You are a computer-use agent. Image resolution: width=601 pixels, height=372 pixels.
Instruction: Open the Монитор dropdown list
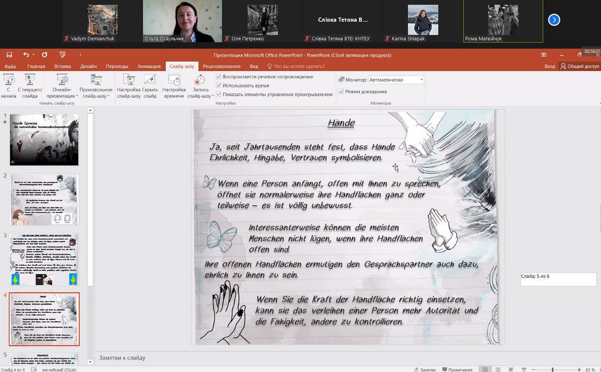pos(422,80)
